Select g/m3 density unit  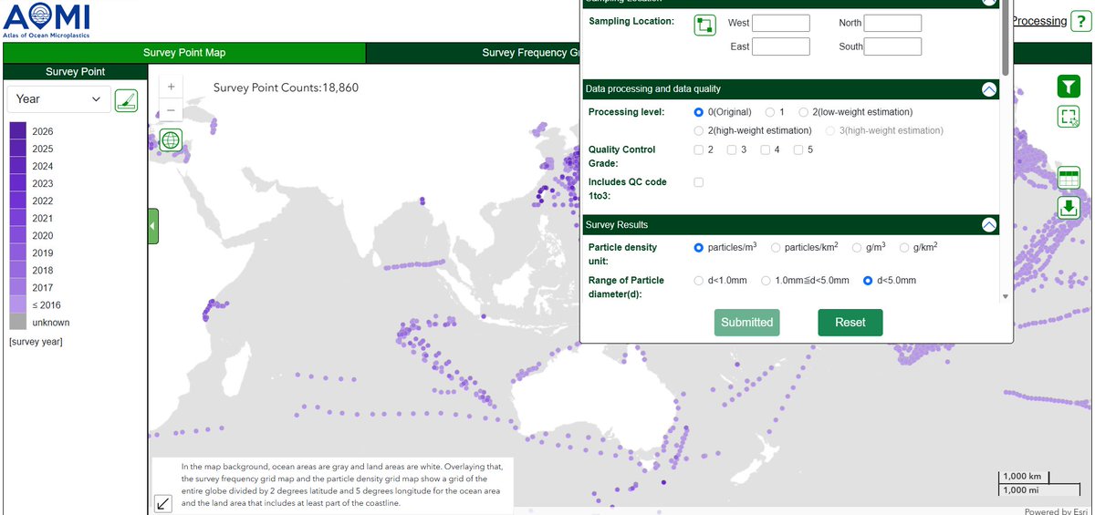857,247
